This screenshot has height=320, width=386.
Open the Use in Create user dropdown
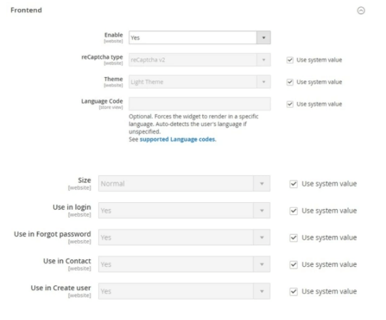(x=184, y=291)
